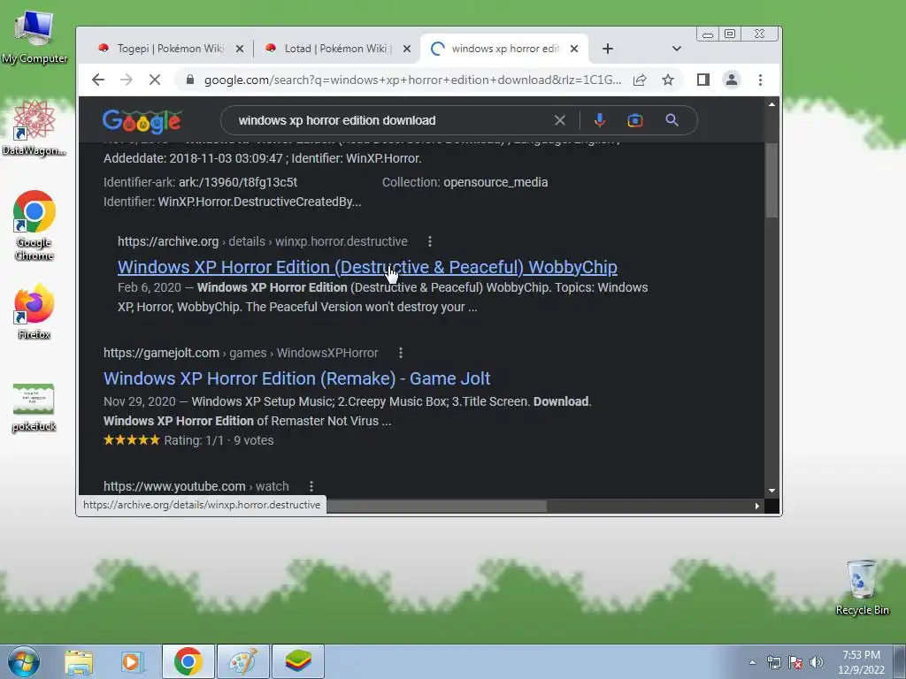This screenshot has width=906, height=679.
Task: Click the network tray icon
Action: tap(773, 662)
